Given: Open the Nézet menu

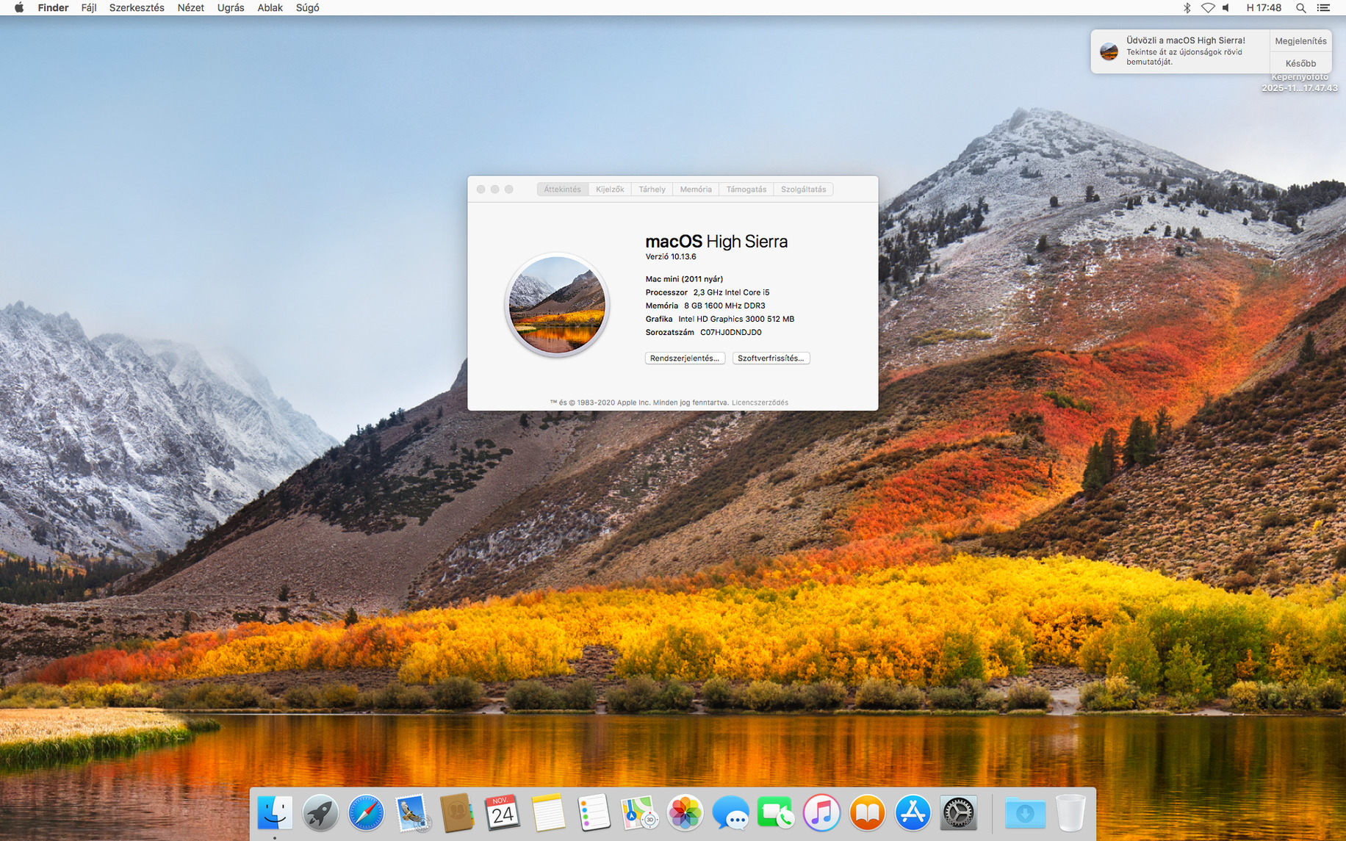Looking at the screenshot, I should point(191,8).
